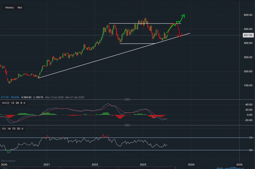This screenshot has width=255, height=169.
Task: Remove the MACD indicator via its X icon
Action: (24, 103)
